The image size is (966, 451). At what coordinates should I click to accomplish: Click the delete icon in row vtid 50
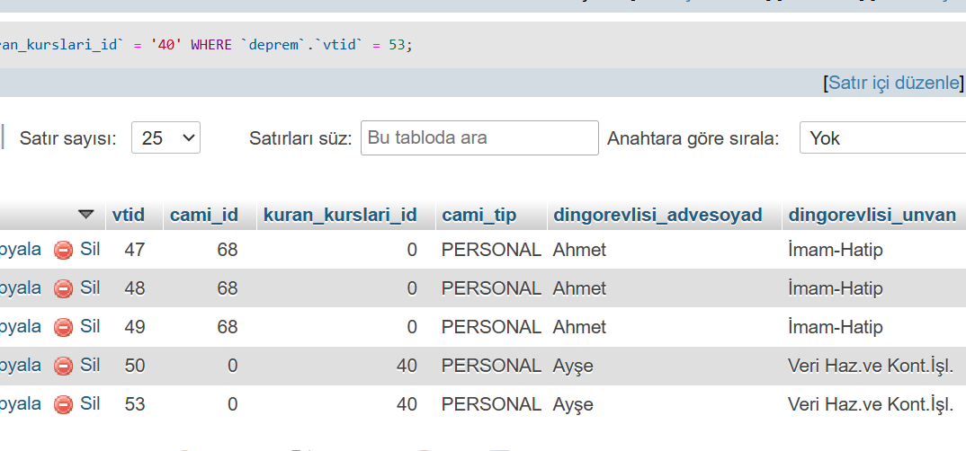[63, 366]
